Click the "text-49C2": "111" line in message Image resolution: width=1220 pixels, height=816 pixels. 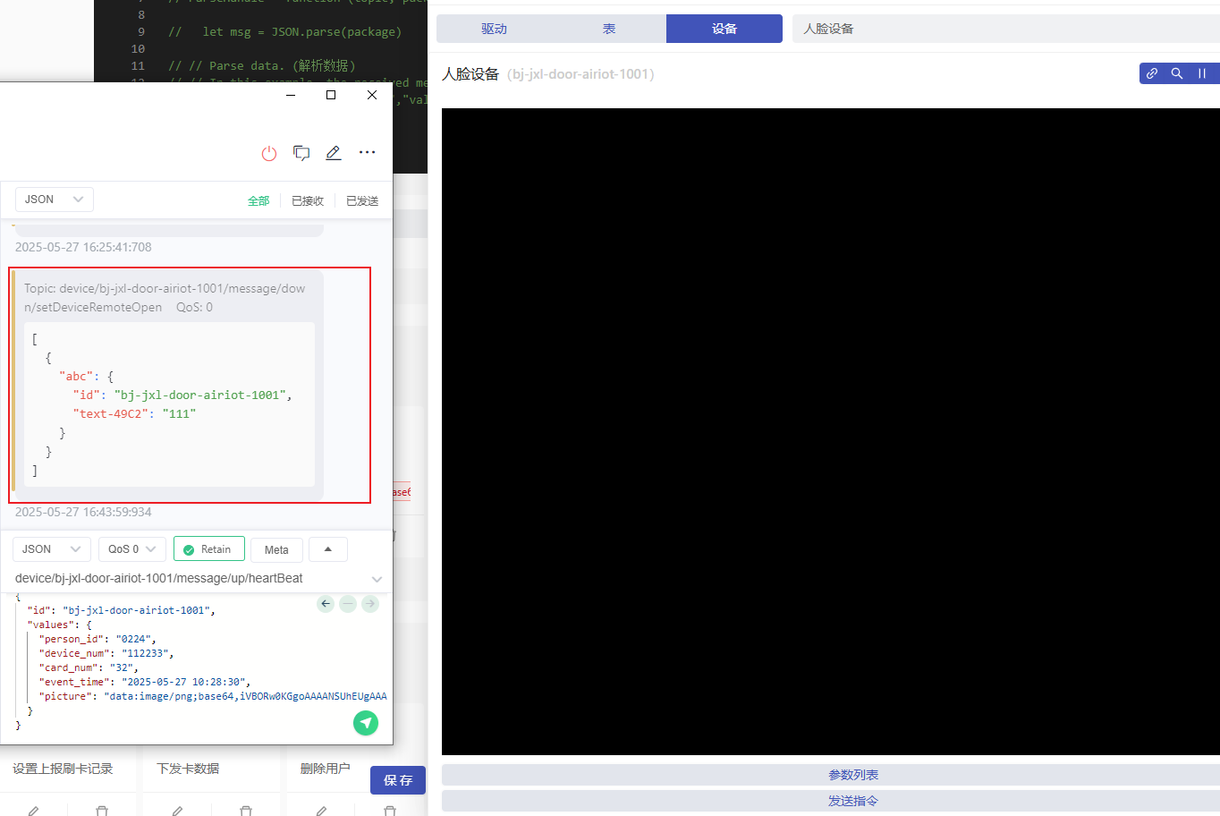134,413
